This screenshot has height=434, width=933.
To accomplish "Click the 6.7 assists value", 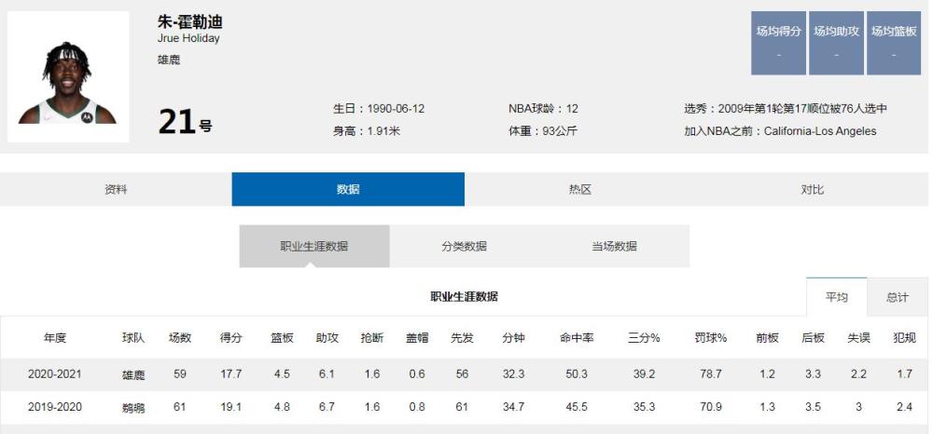I will tap(327, 407).
